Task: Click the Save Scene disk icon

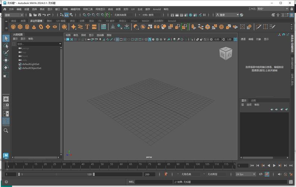Action: click(x=40, y=15)
